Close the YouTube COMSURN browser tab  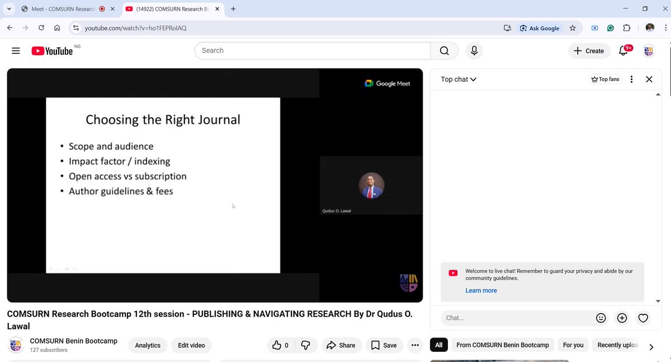218,9
